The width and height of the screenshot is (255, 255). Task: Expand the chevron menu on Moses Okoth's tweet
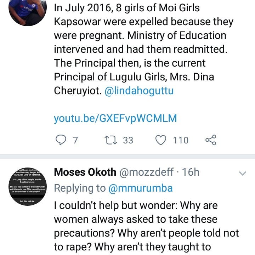(x=243, y=174)
